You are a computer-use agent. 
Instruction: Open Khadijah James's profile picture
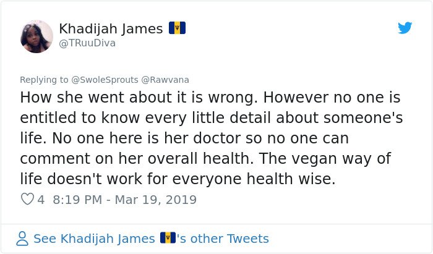[36, 36]
